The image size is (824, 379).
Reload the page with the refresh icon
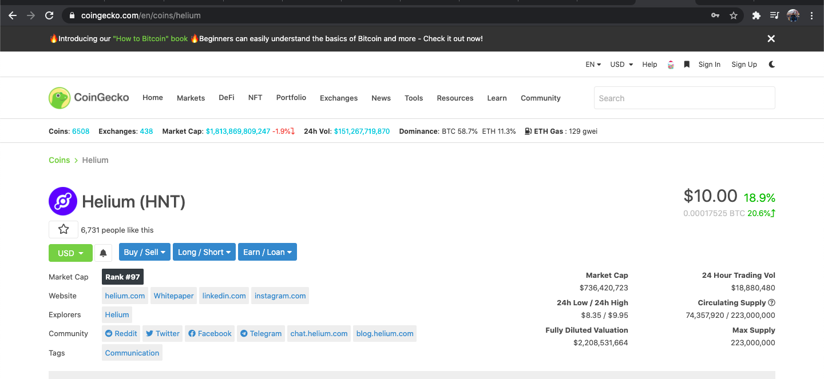tap(49, 15)
